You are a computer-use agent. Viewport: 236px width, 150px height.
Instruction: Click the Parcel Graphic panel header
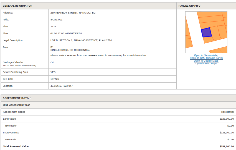click(x=189, y=6)
